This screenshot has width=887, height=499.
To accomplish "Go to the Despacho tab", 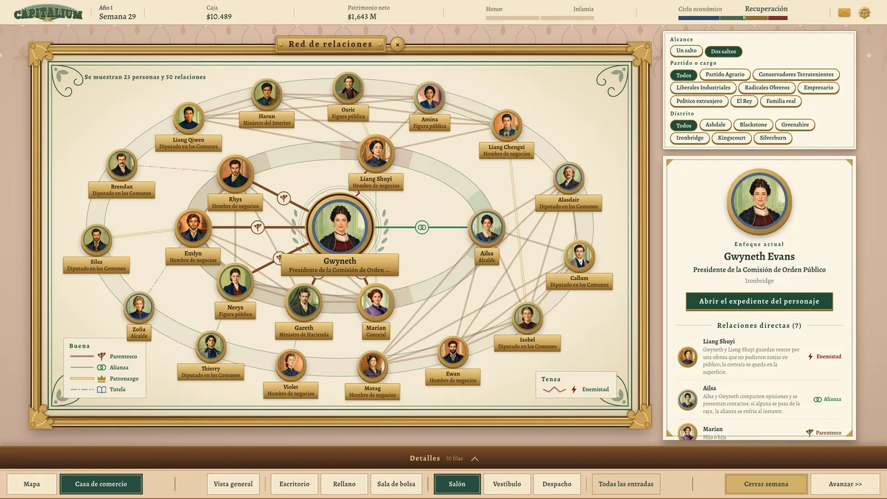I will (557, 484).
